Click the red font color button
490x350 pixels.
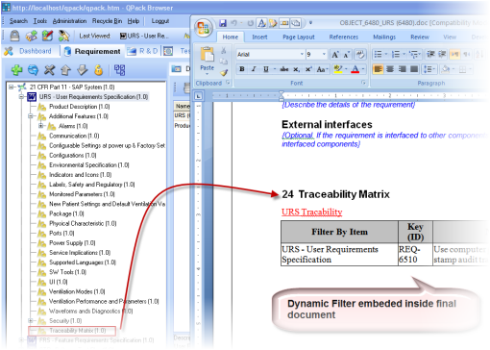pos(355,69)
